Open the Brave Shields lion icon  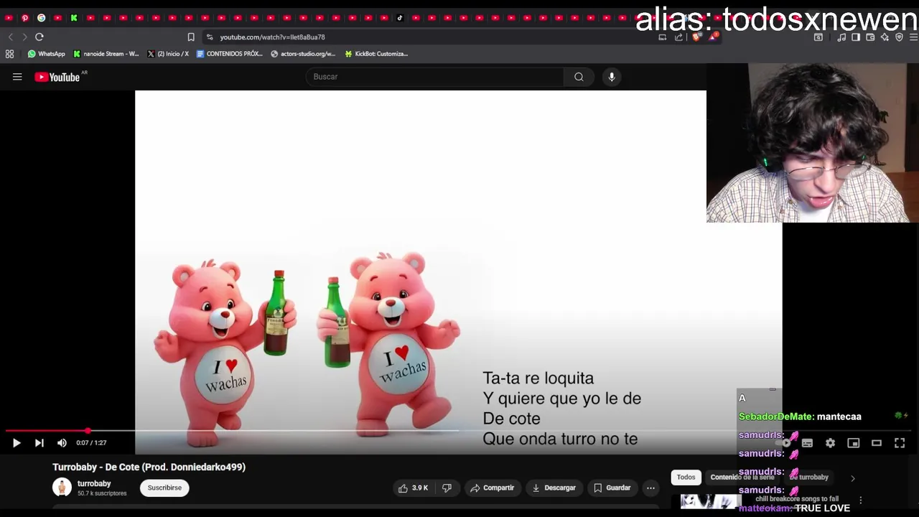point(696,37)
